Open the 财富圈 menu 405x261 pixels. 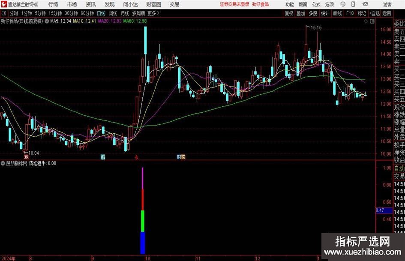click(x=153, y=4)
